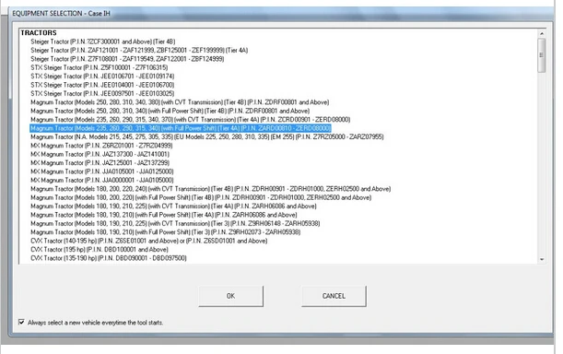The height and width of the screenshot is (354, 563).
Task: Click the TRACTORS category heading
Action: (x=39, y=32)
